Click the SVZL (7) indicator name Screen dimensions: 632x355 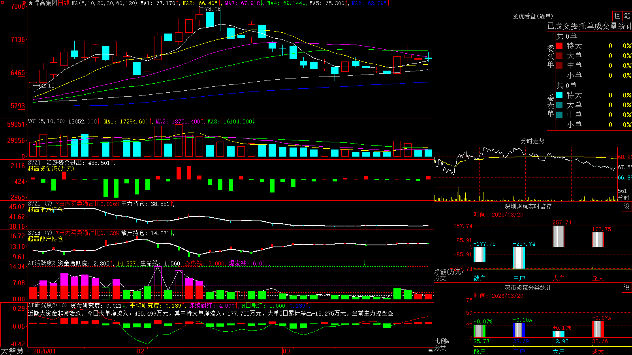(x=40, y=204)
